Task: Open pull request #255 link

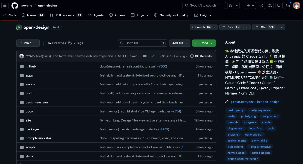Action: pos(164,129)
